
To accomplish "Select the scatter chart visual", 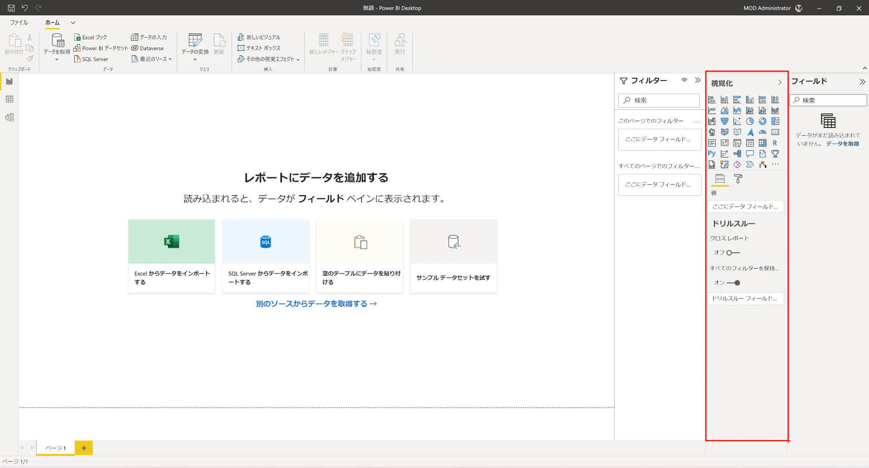I will (x=737, y=121).
